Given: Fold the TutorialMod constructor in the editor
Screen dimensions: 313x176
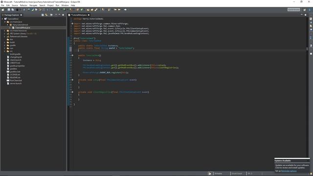Looking at the screenshot, I should (x=72, y=55).
